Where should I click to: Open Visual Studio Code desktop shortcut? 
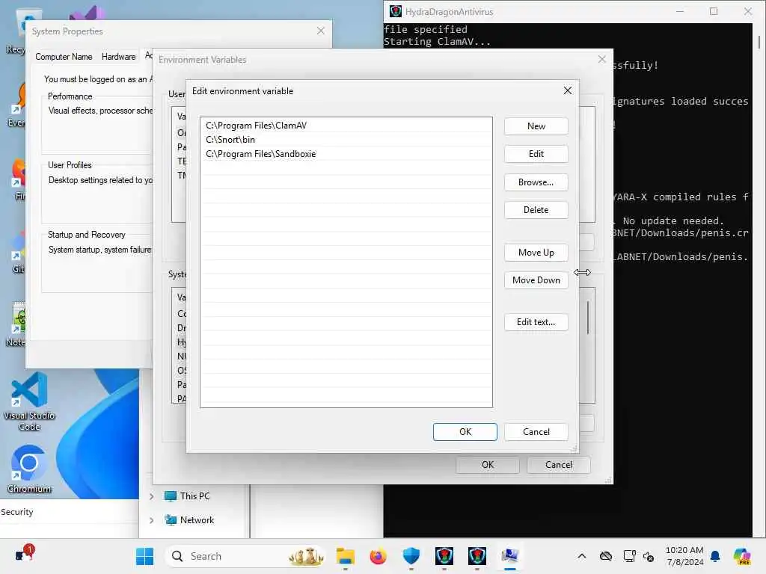click(29, 401)
